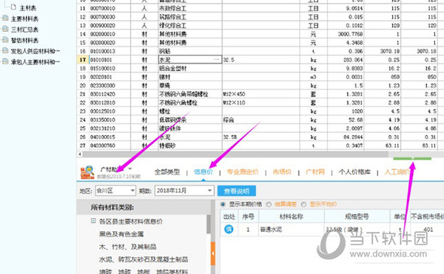Click 市政综合工 cell in row 11

[190, 8]
